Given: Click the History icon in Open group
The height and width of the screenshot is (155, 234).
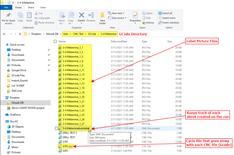Looking at the screenshot, I should point(144,23).
